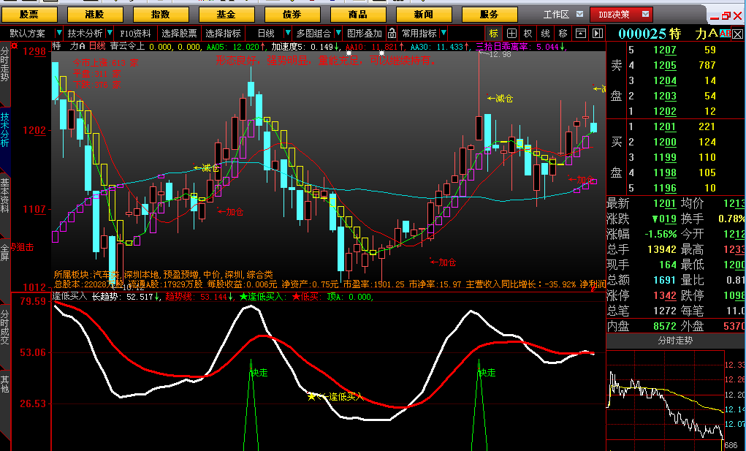Click the 标 toolbar icon

493,34
